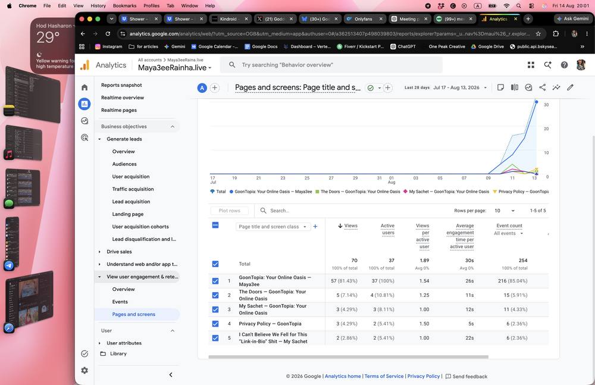Open the apps grid icon in Analytics header

click(531, 65)
